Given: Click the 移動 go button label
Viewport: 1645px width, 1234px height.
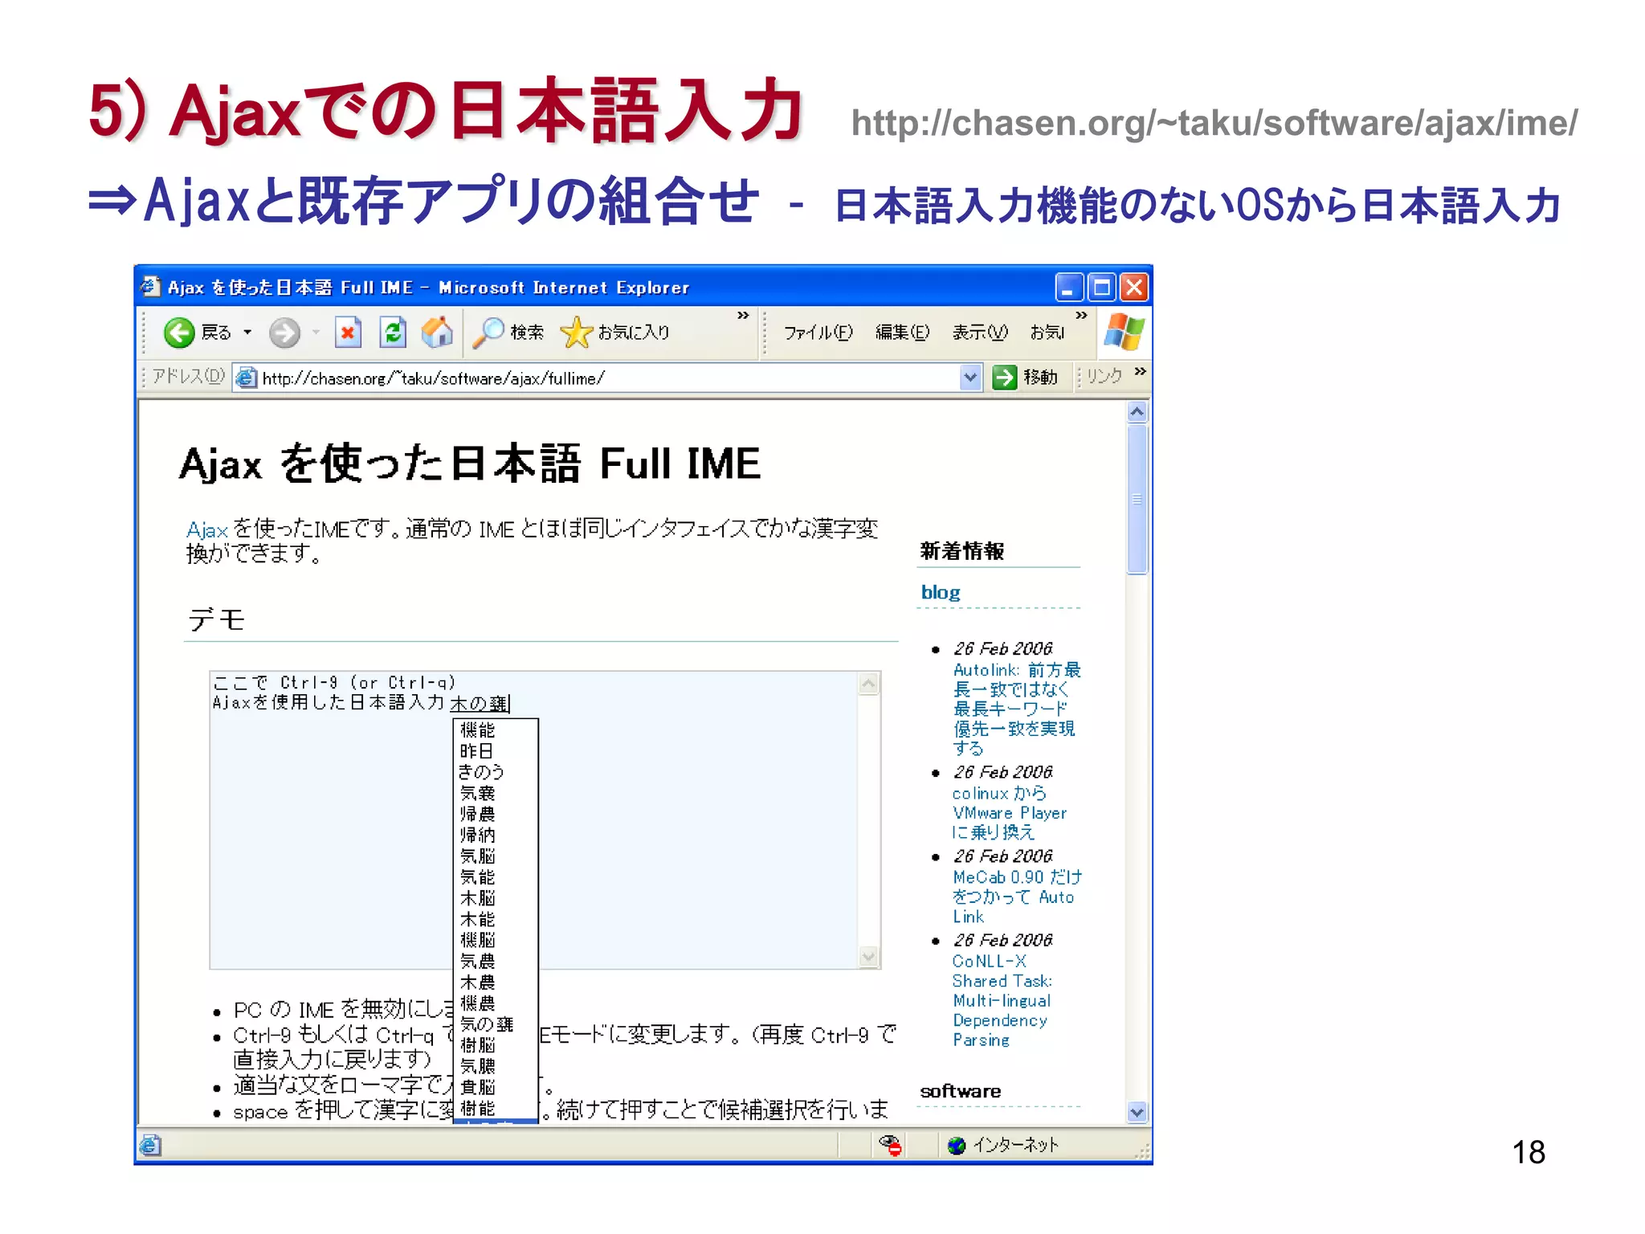Looking at the screenshot, I should [x=1040, y=378].
